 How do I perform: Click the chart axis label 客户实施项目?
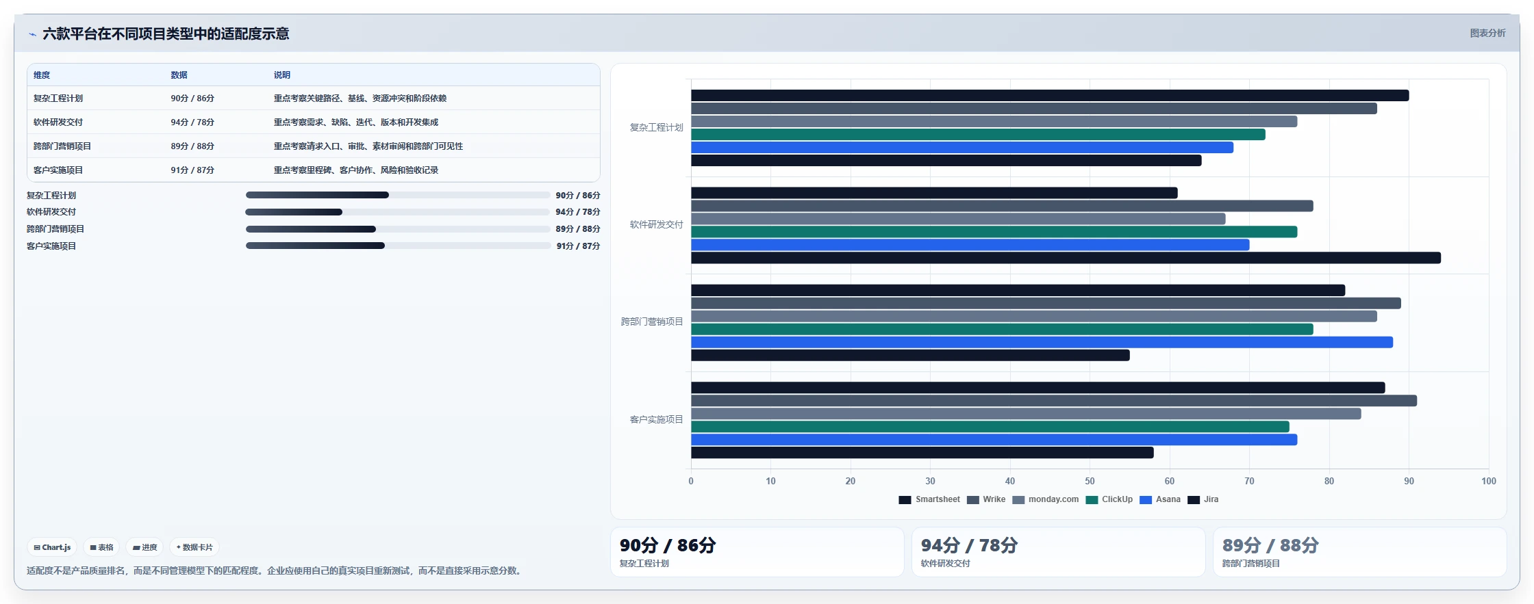[656, 420]
